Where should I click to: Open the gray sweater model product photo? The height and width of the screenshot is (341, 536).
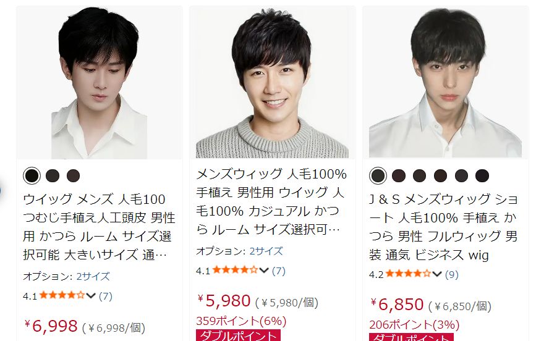coord(273,83)
